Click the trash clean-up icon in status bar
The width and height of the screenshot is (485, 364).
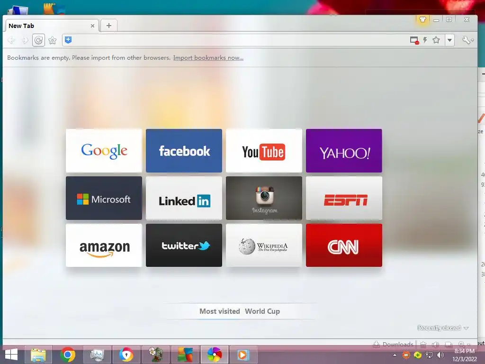[x=423, y=344]
